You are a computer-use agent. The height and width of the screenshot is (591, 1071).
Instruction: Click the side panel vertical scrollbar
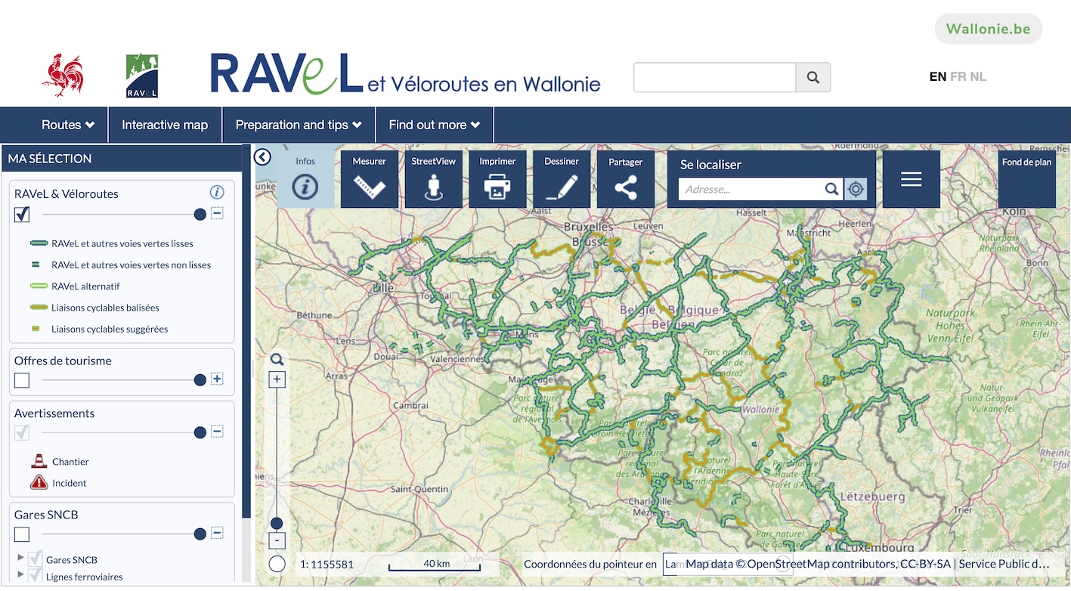click(x=246, y=331)
